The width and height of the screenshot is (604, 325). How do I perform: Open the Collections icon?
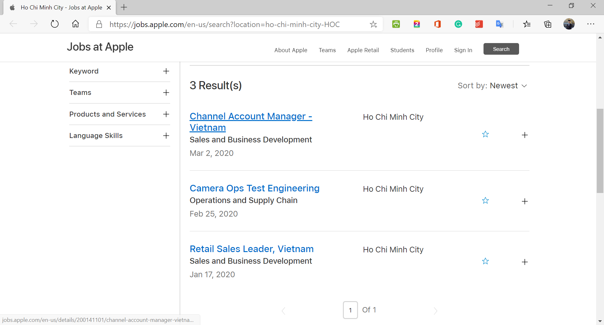[548, 24]
